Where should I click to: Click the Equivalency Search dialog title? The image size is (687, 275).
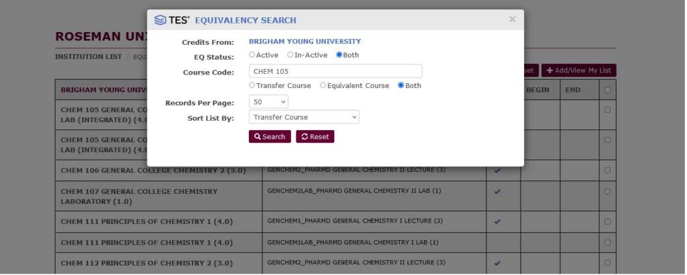(x=246, y=20)
